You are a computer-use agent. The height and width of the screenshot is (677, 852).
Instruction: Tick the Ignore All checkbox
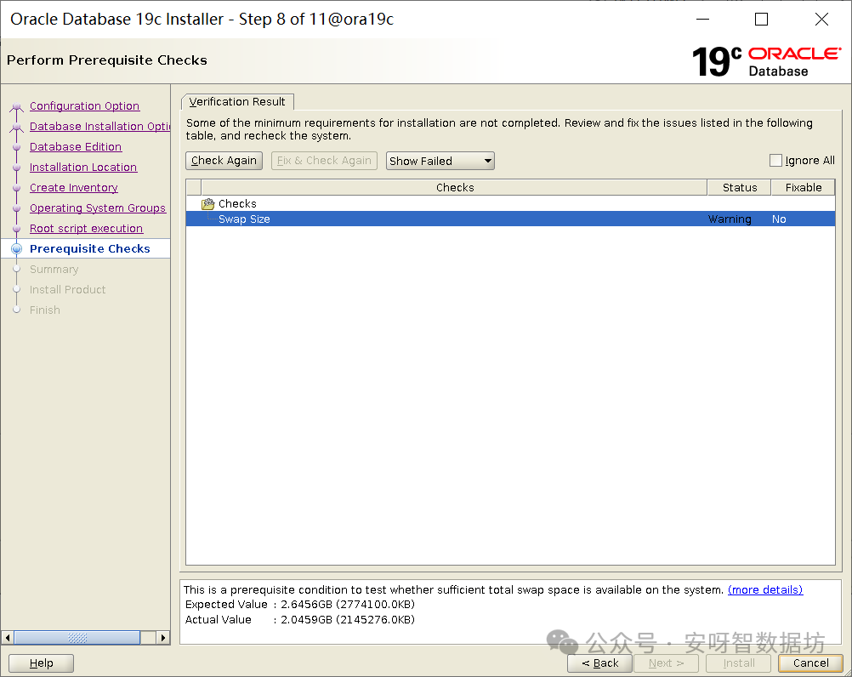tap(776, 160)
